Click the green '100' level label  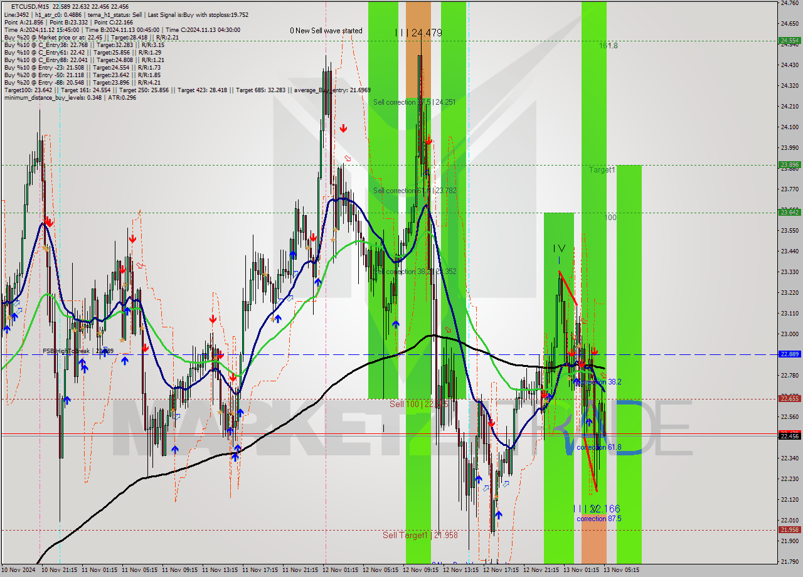tap(610, 218)
